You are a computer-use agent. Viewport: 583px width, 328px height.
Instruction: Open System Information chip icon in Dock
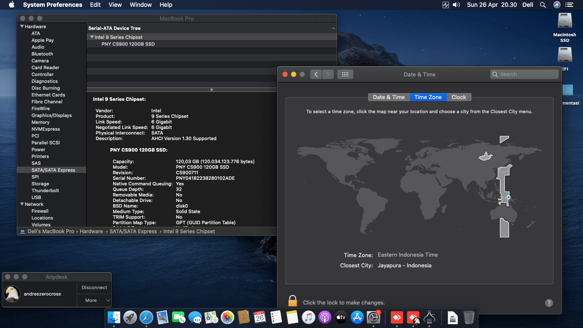pos(429,317)
